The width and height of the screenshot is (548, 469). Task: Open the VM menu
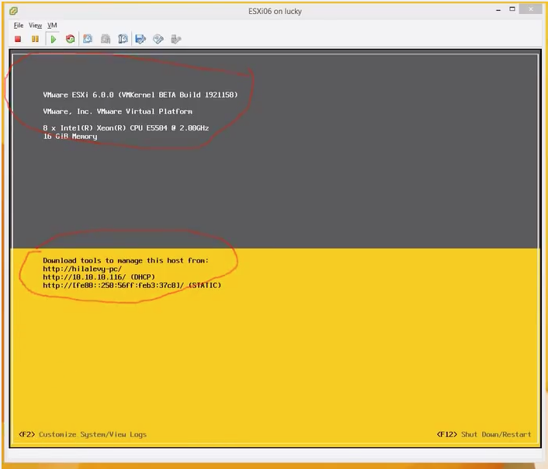[52, 25]
